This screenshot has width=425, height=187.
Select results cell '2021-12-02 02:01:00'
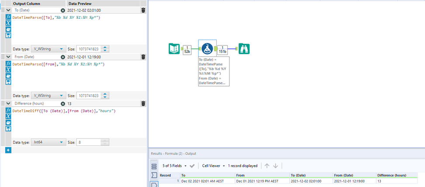coord(311,181)
